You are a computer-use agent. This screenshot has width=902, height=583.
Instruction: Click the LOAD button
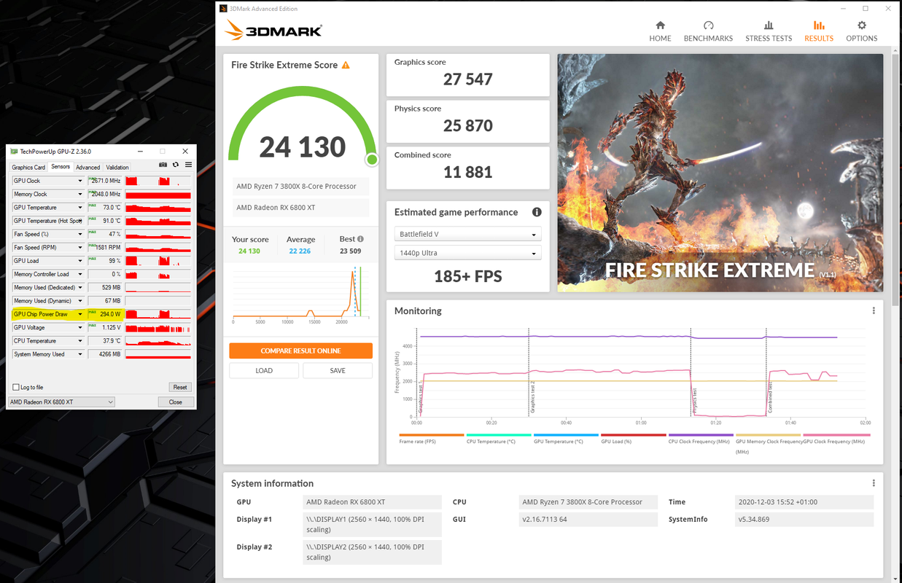[264, 370]
